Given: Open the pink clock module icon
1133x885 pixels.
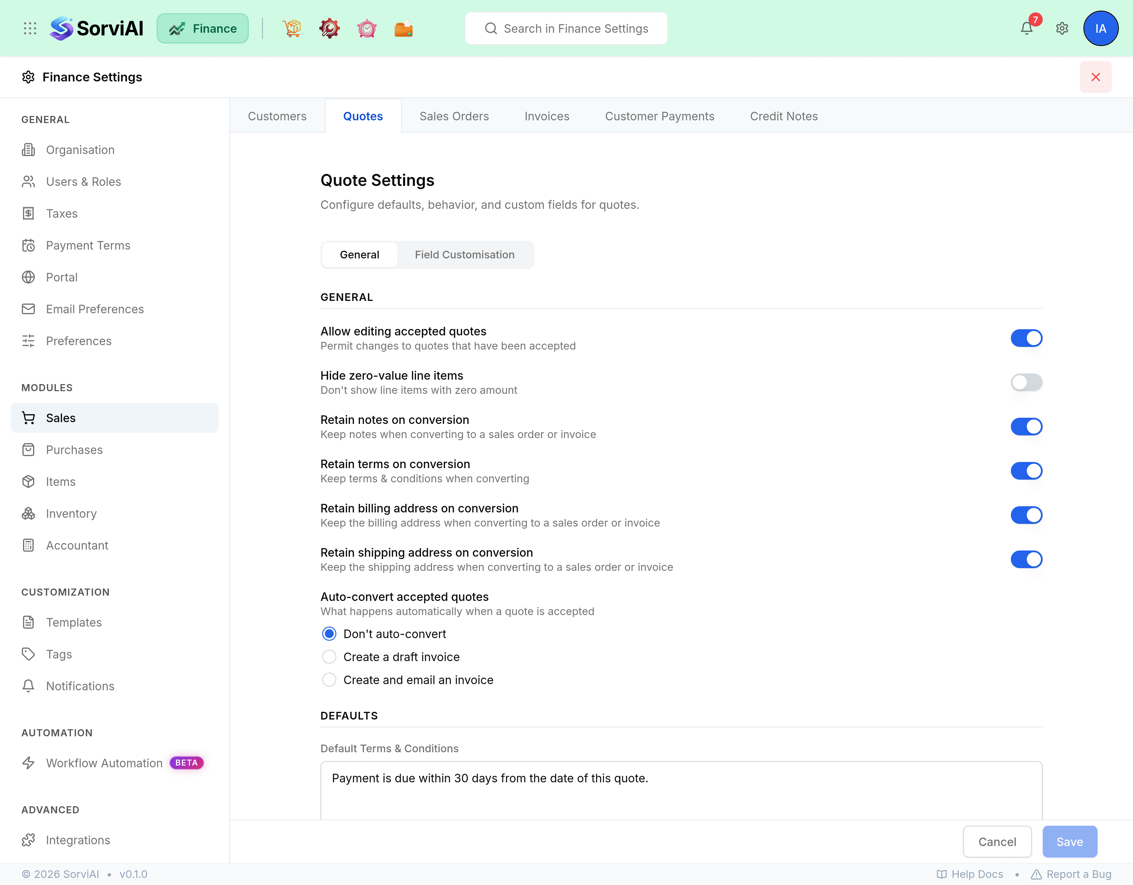Looking at the screenshot, I should 367,29.
